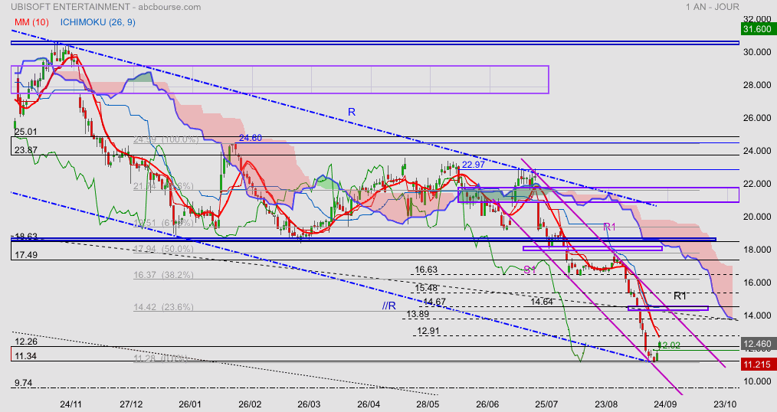
Task: Click the 11.34 level label
Action: point(26,356)
